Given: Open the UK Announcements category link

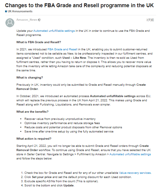Looking at the screenshot, I should [20, 11].
